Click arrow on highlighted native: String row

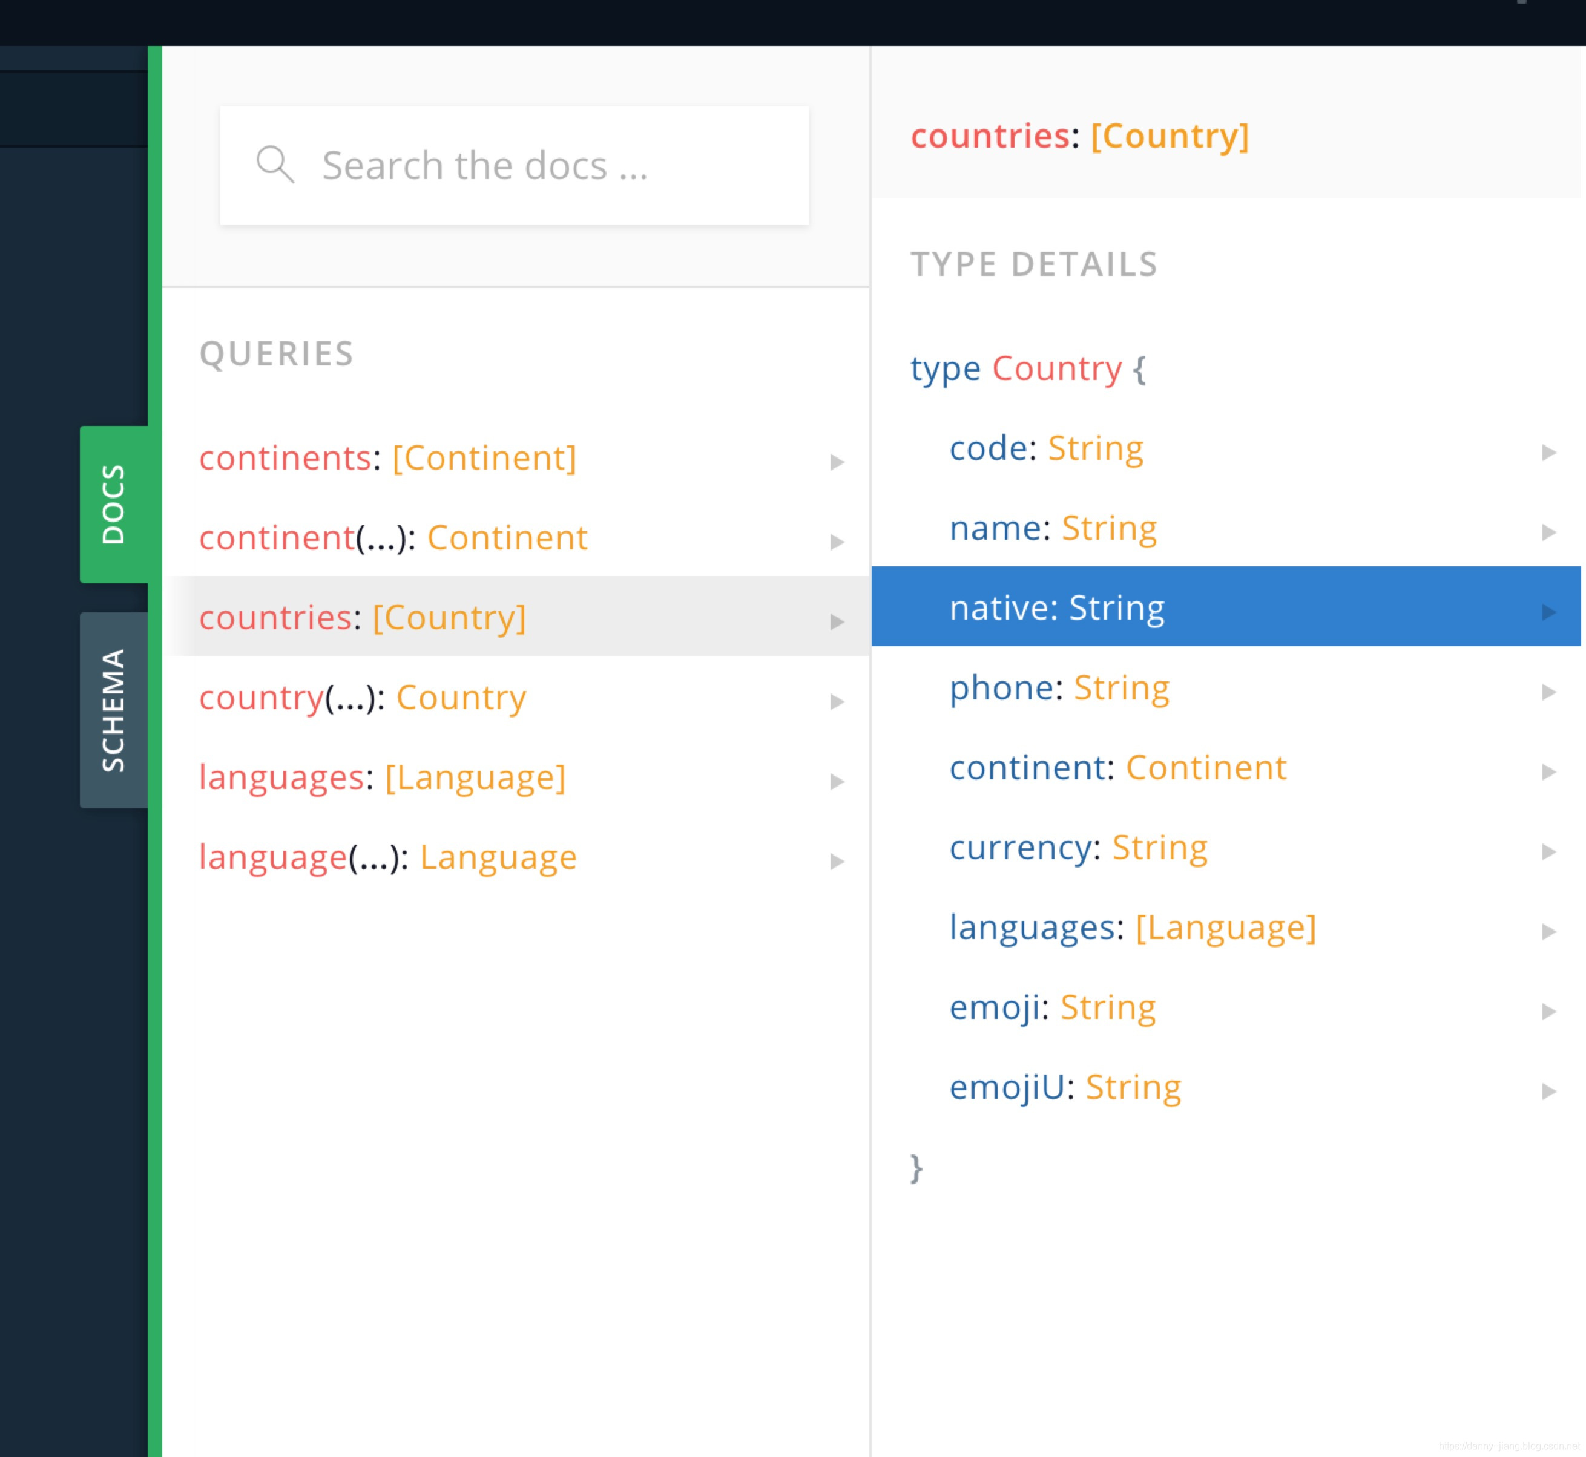pos(1548,612)
